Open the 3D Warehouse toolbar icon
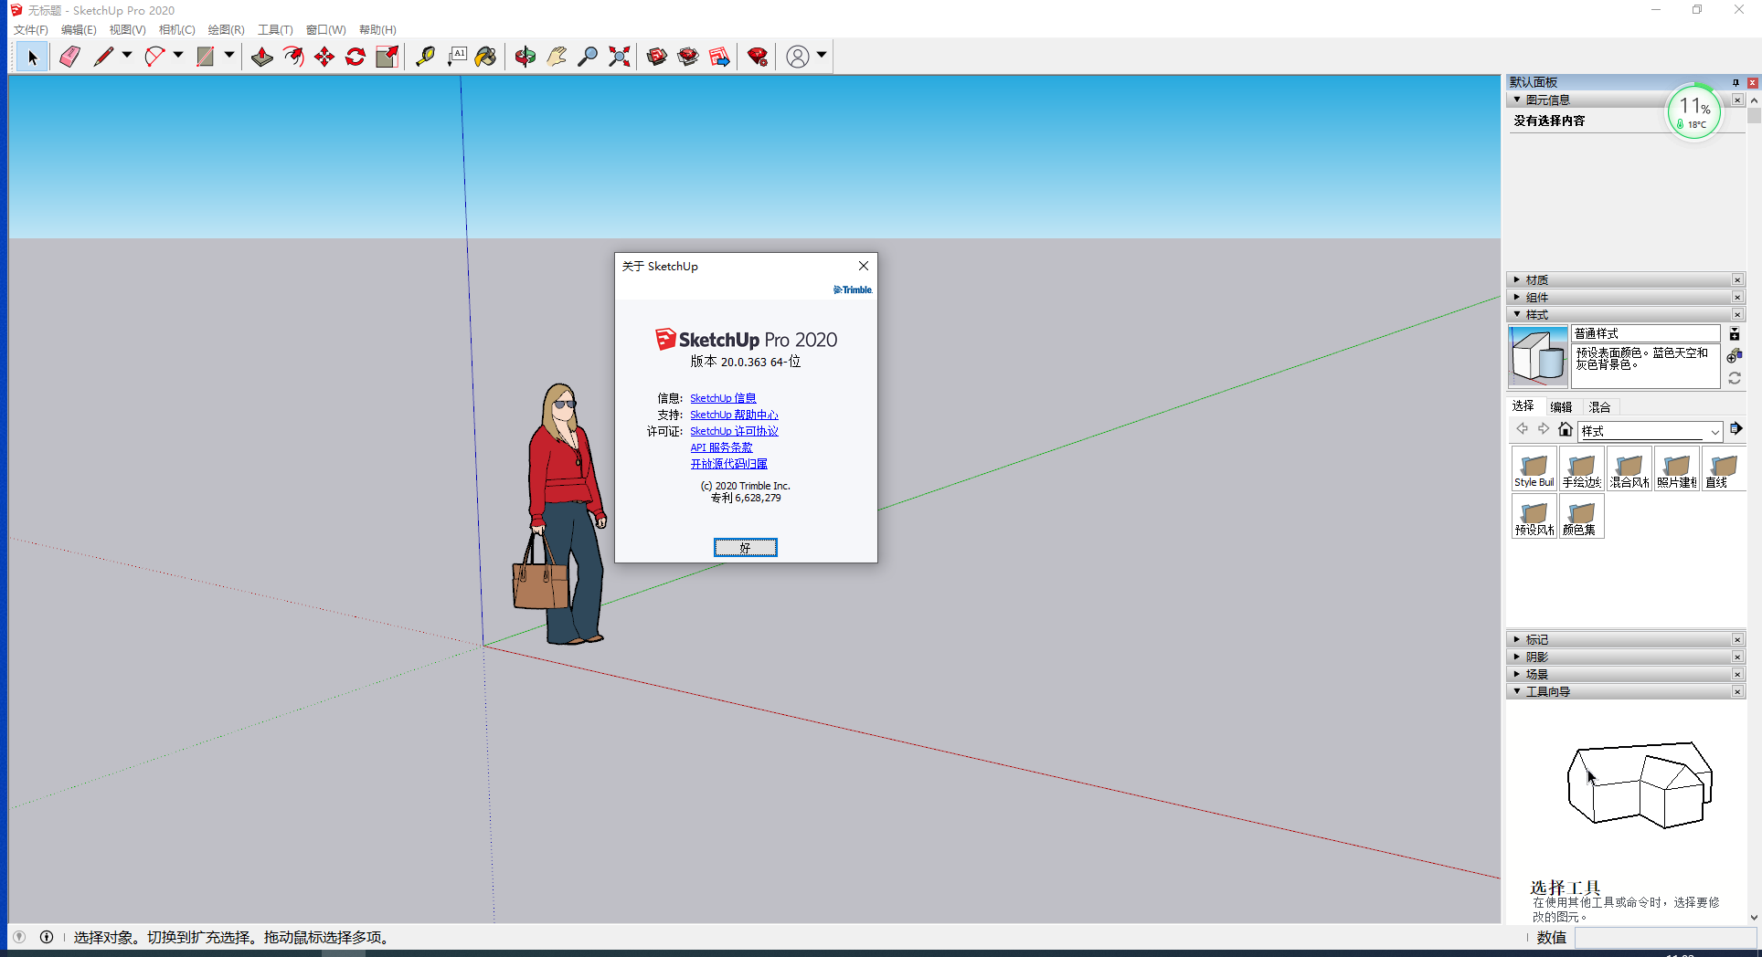 [657, 57]
